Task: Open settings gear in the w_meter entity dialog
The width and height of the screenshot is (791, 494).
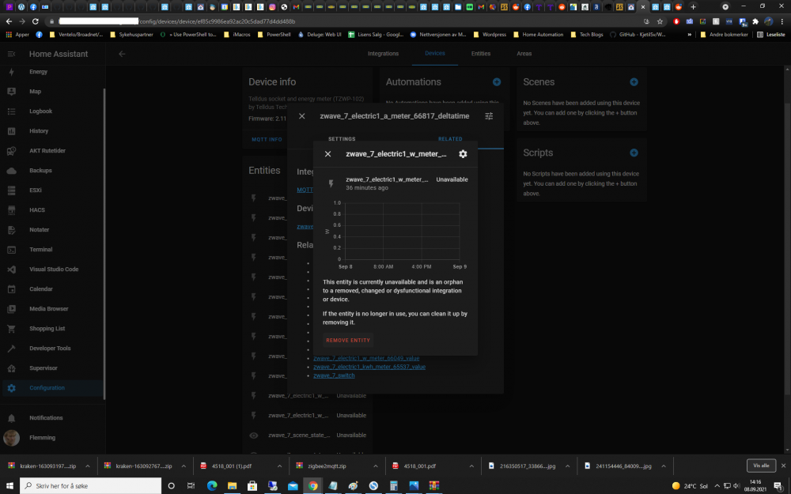Action: 463,154
